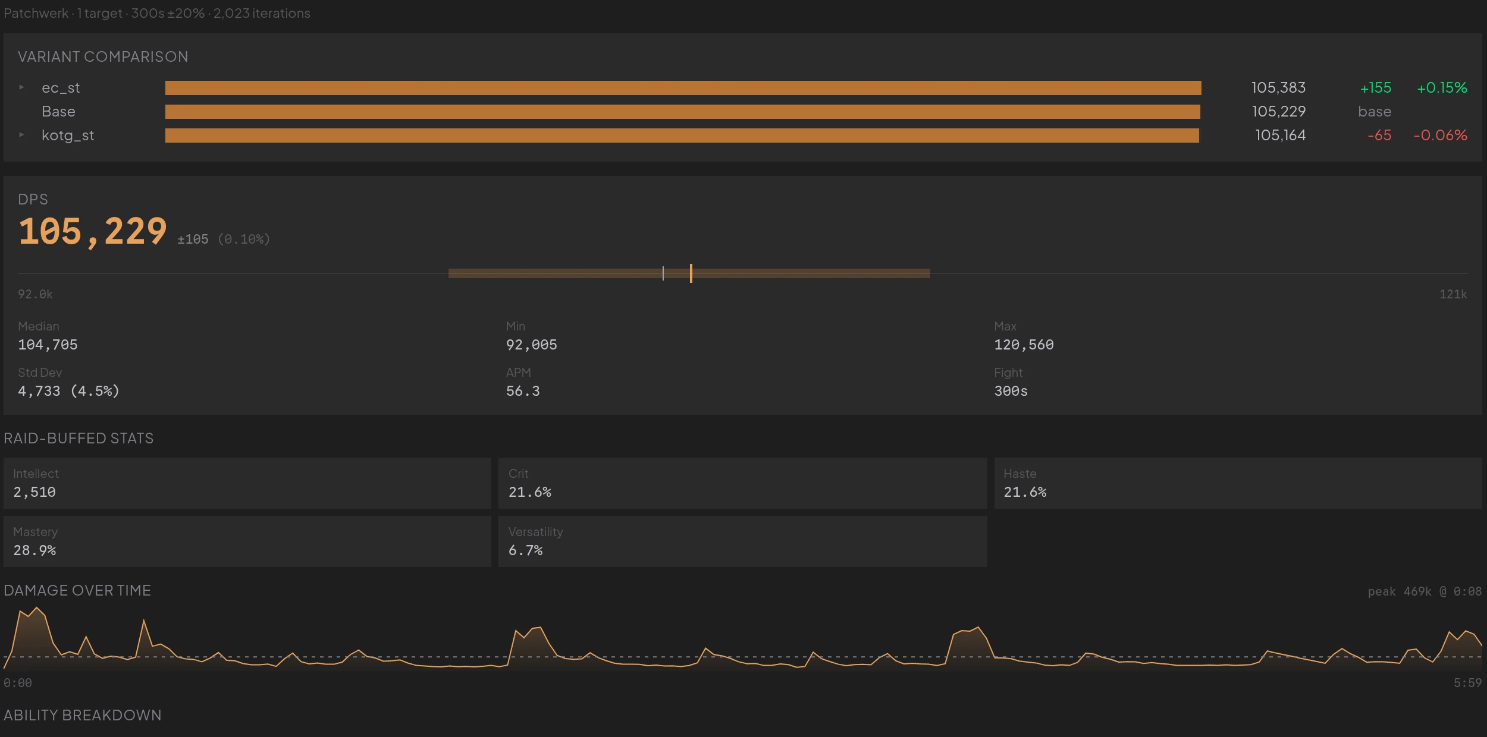Click the 105,164 value for kotg_st
Screen dimensions: 1487x737
pyautogui.click(x=1281, y=136)
